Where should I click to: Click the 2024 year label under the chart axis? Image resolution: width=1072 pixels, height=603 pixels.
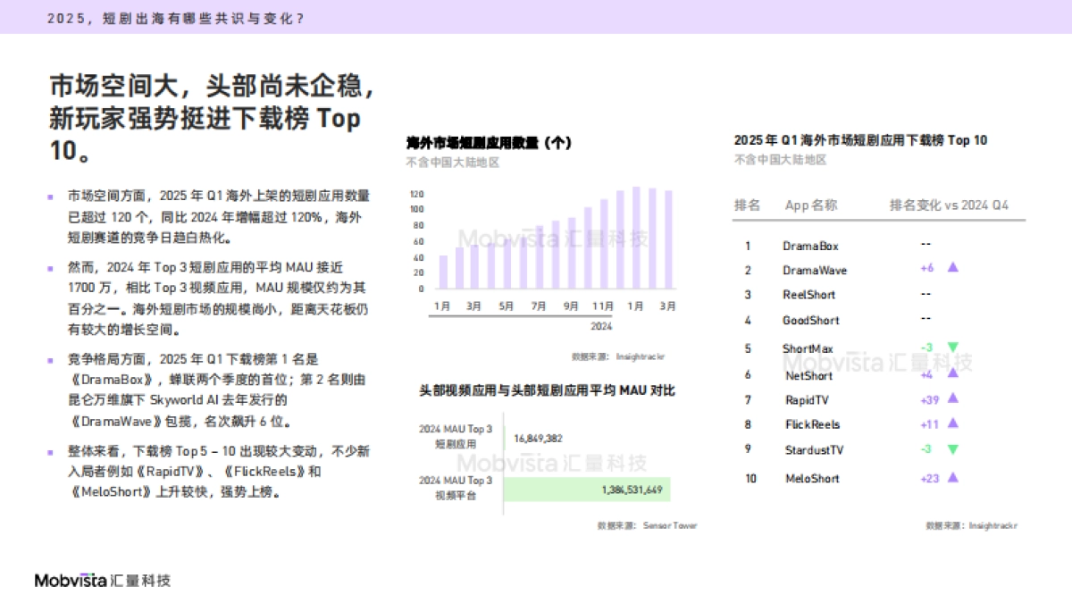[x=599, y=325]
